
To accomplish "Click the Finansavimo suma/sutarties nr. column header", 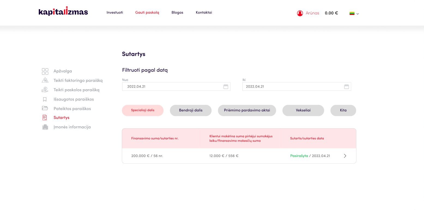I will pos(155,138).
